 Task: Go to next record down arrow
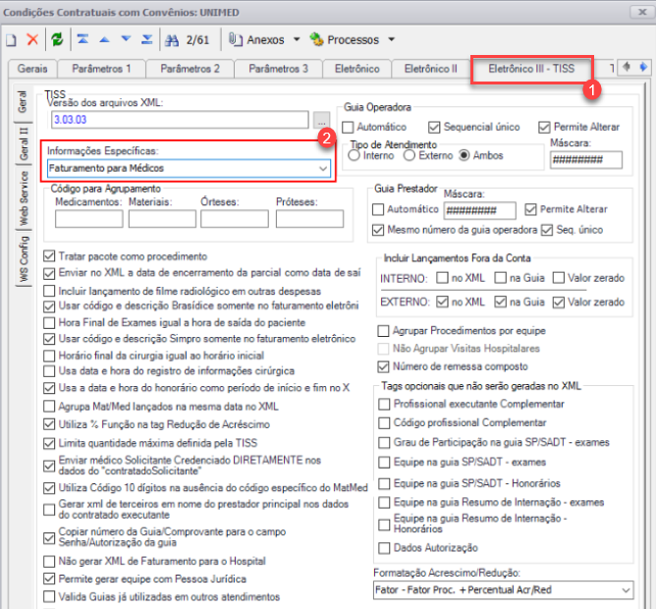(126, 39)
